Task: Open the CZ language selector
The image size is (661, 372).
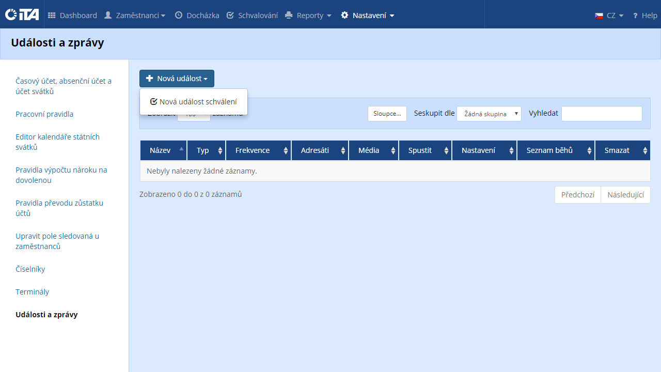Action: point(609,16)
